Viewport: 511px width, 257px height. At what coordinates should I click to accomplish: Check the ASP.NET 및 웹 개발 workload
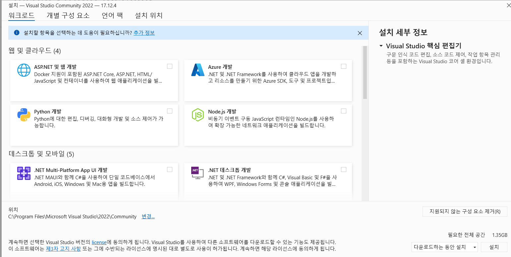[x=170, y=66]
